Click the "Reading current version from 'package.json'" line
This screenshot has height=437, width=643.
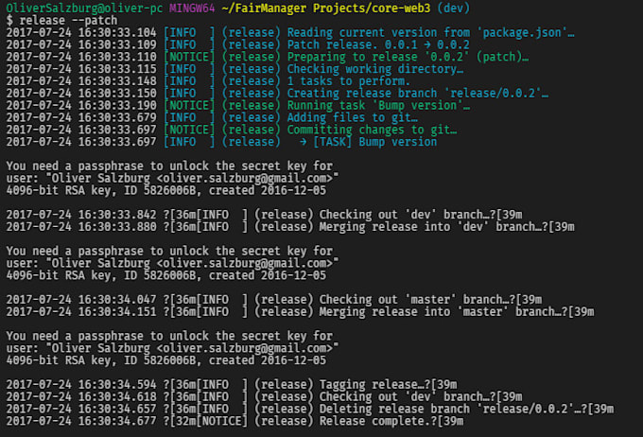click(x=290, y=32)
